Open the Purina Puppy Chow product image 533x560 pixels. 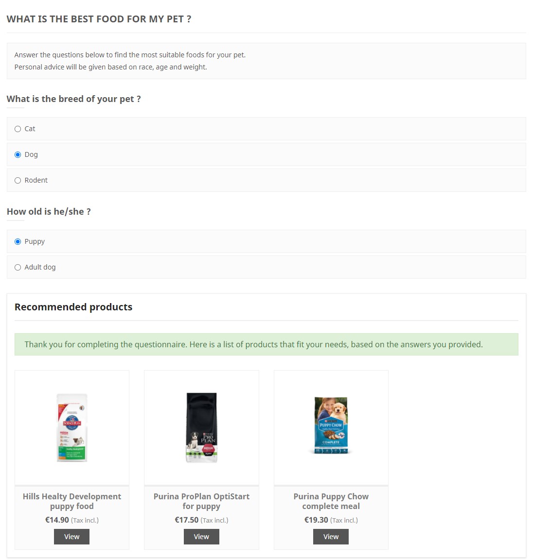(331, 426)
